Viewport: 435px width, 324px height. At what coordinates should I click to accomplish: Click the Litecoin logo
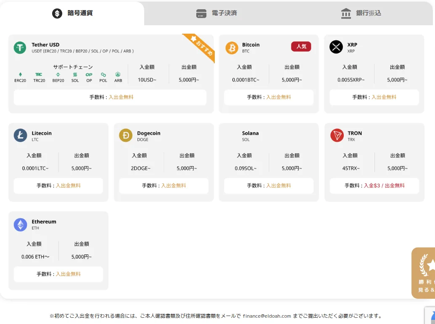20,135
